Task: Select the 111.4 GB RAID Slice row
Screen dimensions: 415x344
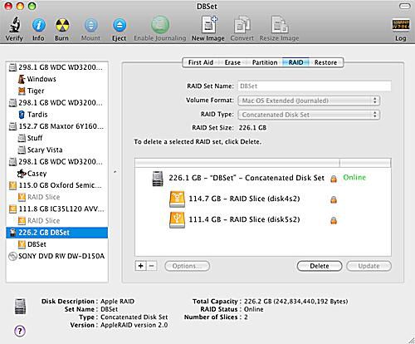Action: click(263, 220)
